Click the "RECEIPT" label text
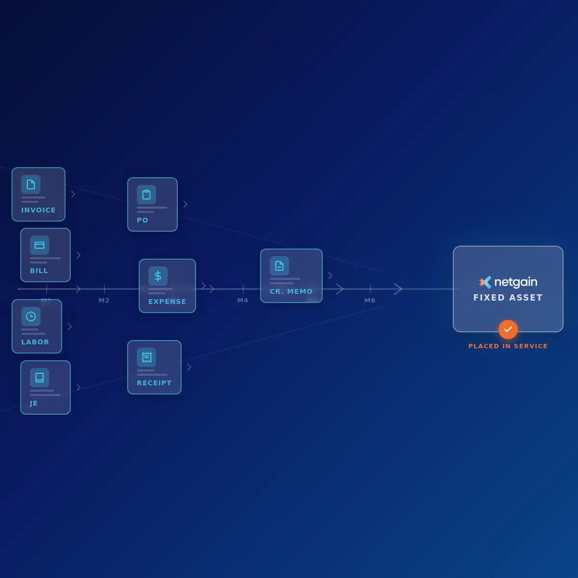 point(154,383)
